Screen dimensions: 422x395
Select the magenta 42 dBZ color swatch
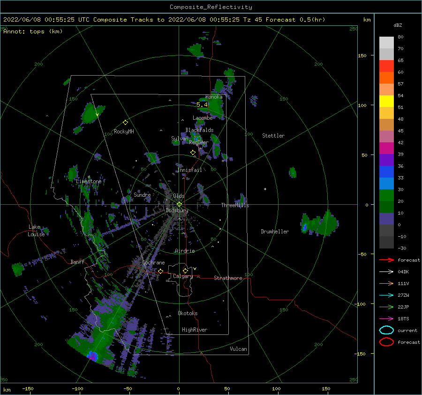(x=386, y=148)
